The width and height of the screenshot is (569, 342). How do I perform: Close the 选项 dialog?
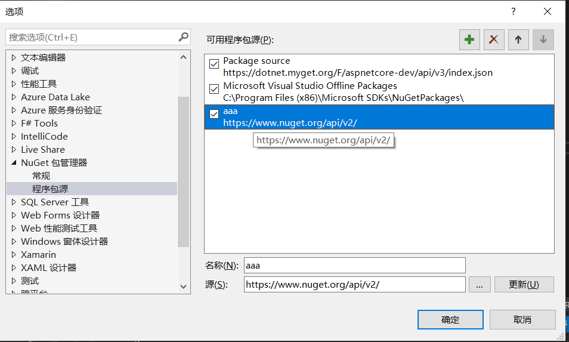(x=547, y=11)
